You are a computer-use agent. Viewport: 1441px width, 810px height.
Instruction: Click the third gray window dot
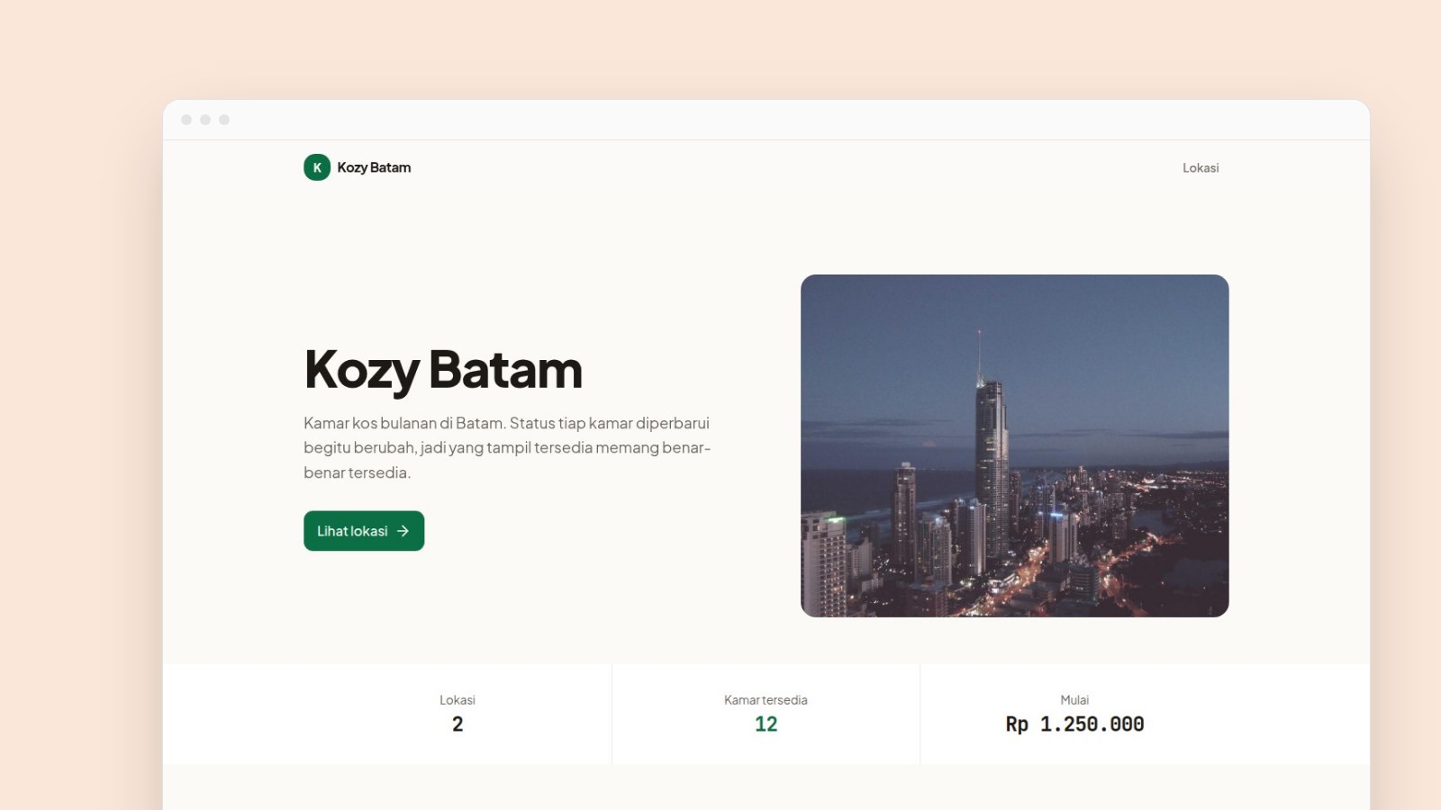pos(224,120)
